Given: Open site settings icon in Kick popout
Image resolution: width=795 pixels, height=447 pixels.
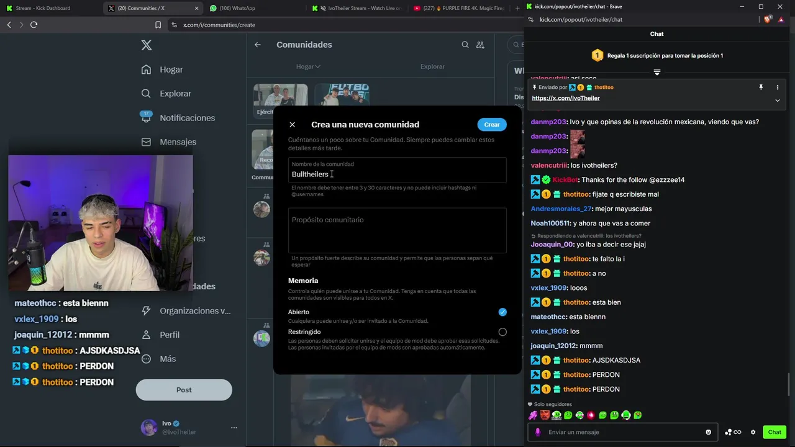Looking at the screenshot, I should coord(532,20).
